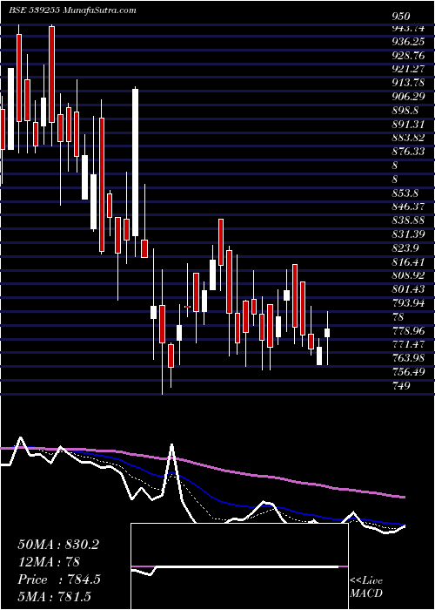
Task: Click the 928.76 price level label
Action: click(x=409, y=56)
